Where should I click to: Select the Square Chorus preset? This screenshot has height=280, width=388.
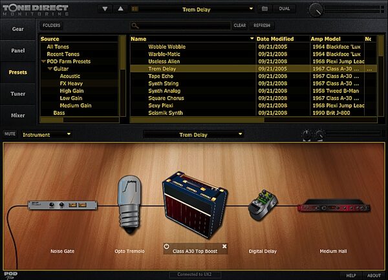[x=166, y=98]
